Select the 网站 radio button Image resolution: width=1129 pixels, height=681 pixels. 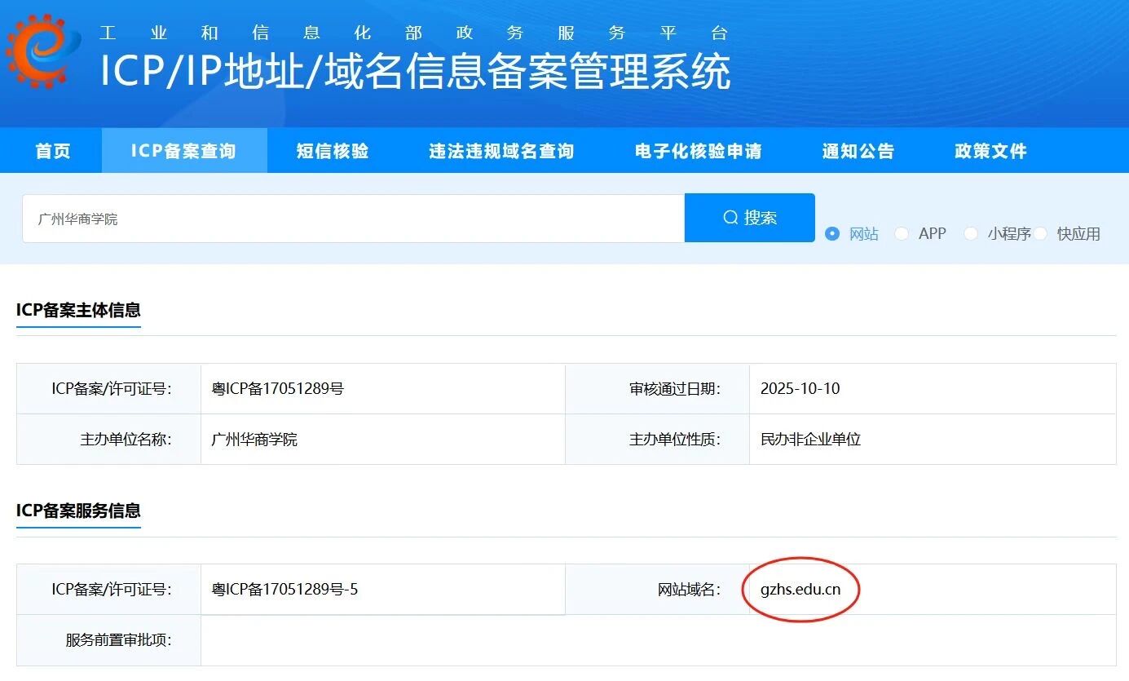832,233
